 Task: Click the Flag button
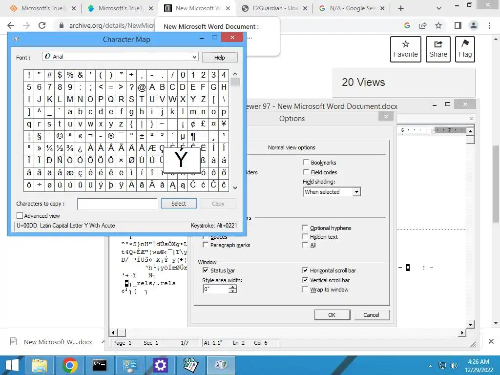[465, 49]
